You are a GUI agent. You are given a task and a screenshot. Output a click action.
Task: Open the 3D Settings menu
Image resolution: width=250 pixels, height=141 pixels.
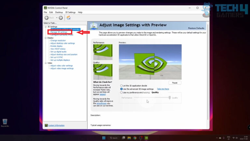(x=70, y=12)
